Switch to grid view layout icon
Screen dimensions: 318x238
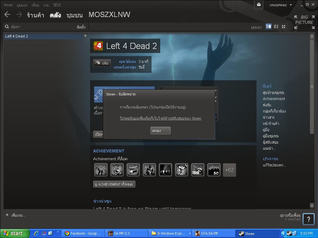click(x=284, y=27)
